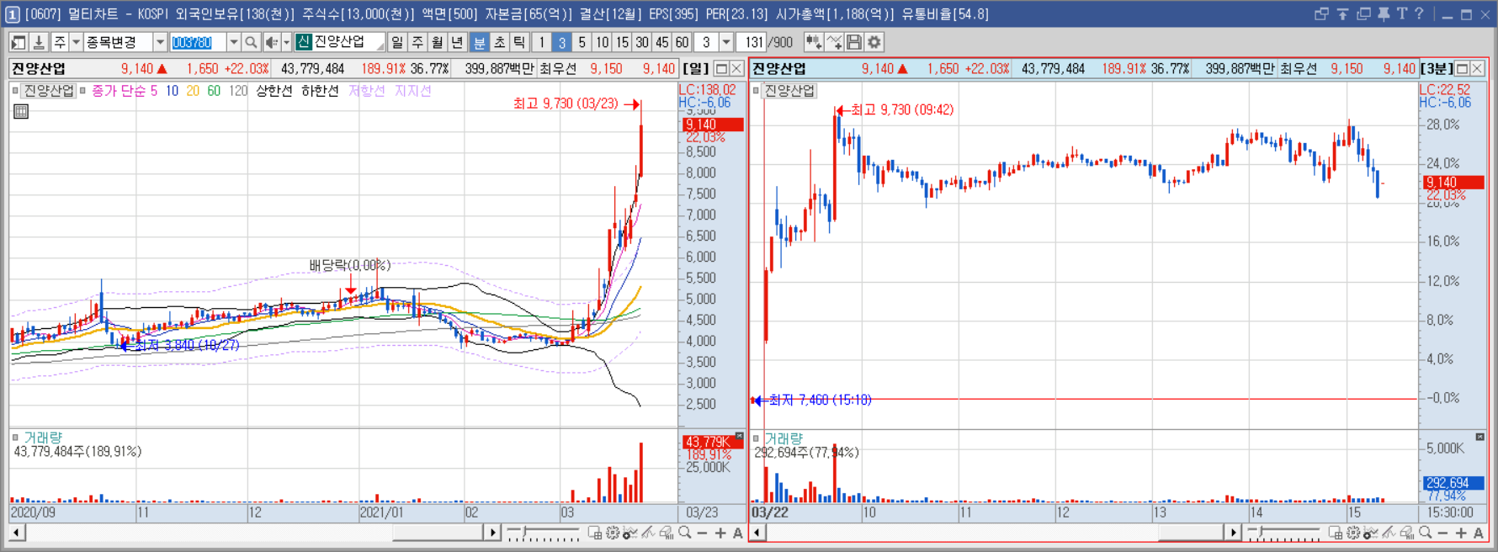
Task: Select the 일 (daily) period button
Action: click(397, 42)
